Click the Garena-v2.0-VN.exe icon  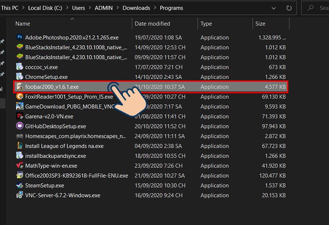point(20,116)
